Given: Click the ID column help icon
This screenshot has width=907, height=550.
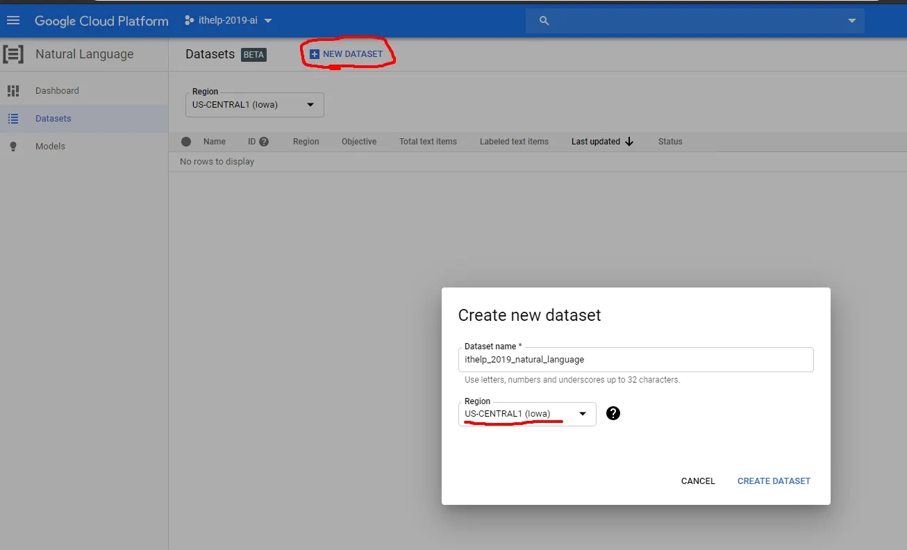Looking at the screenshot, I should tap(264, 142).
